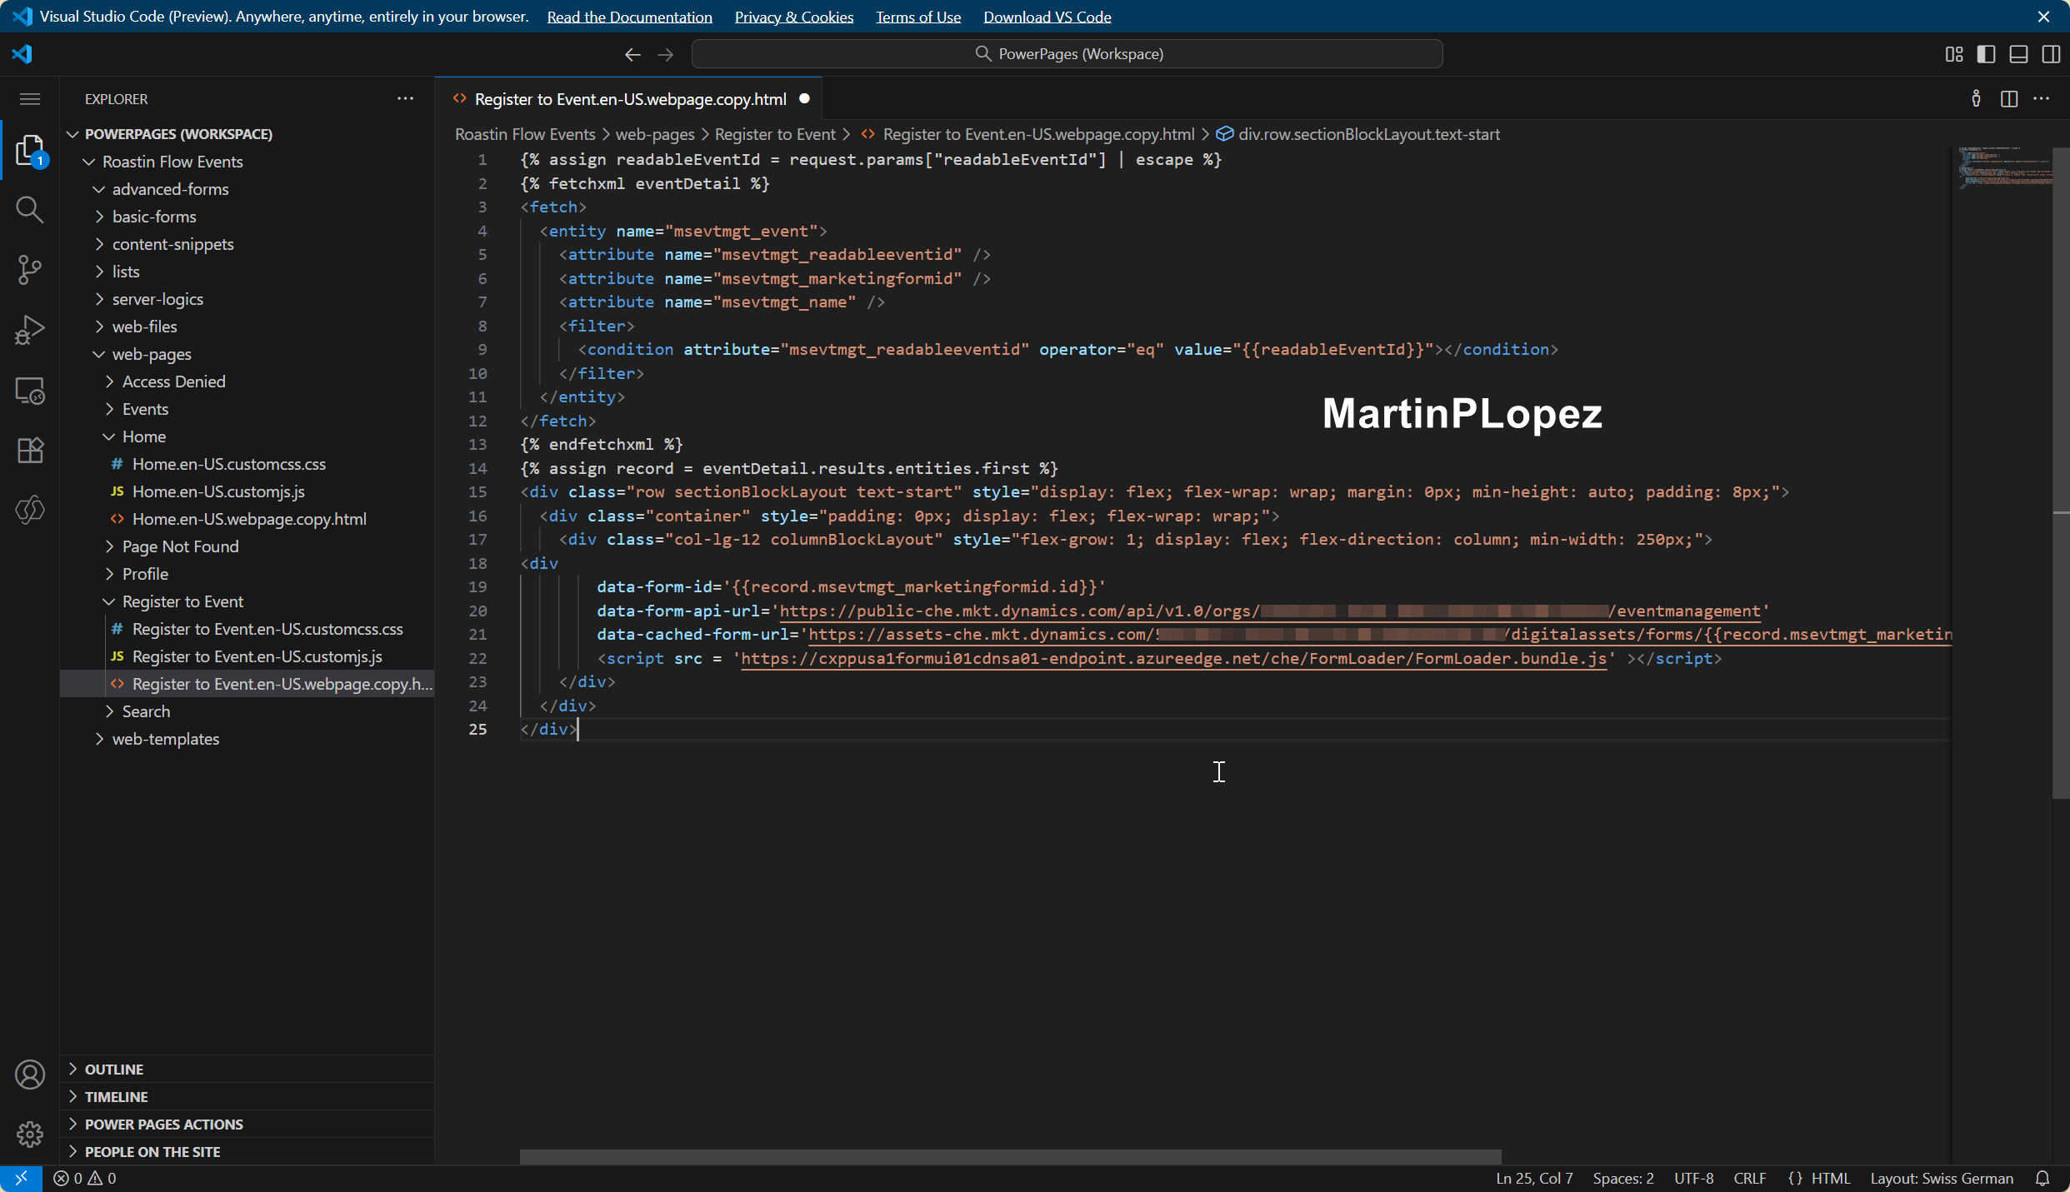Open Source Control view icon
Screen dimensions: 2070x1192
click(29, 269)
